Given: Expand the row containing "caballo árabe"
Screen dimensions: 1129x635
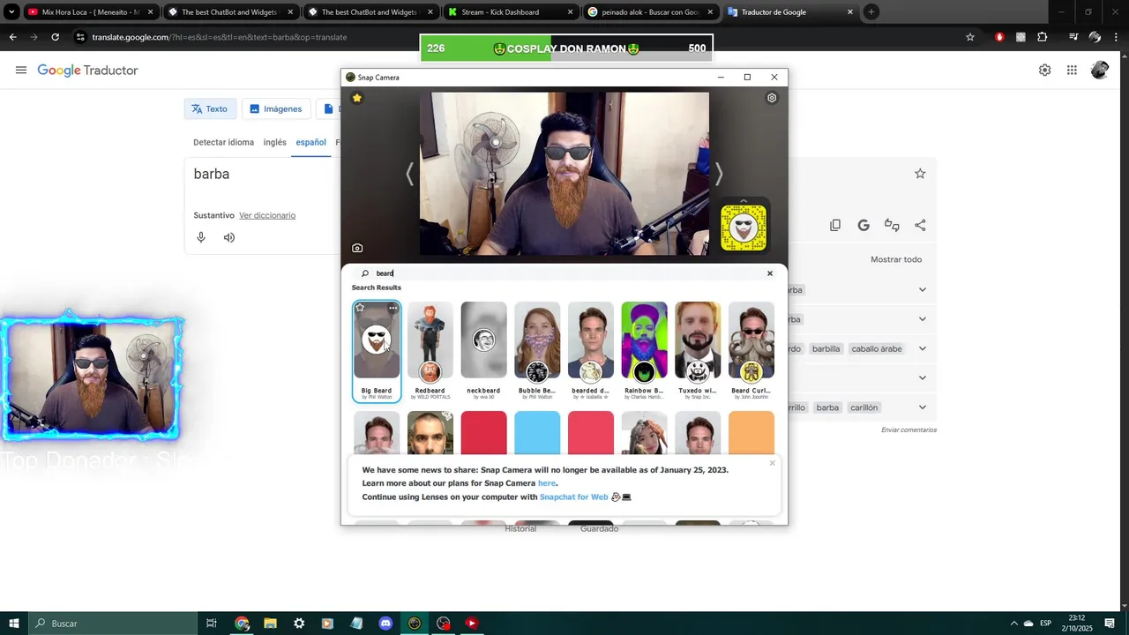Looking at the screenshot, I should (923, 348).
